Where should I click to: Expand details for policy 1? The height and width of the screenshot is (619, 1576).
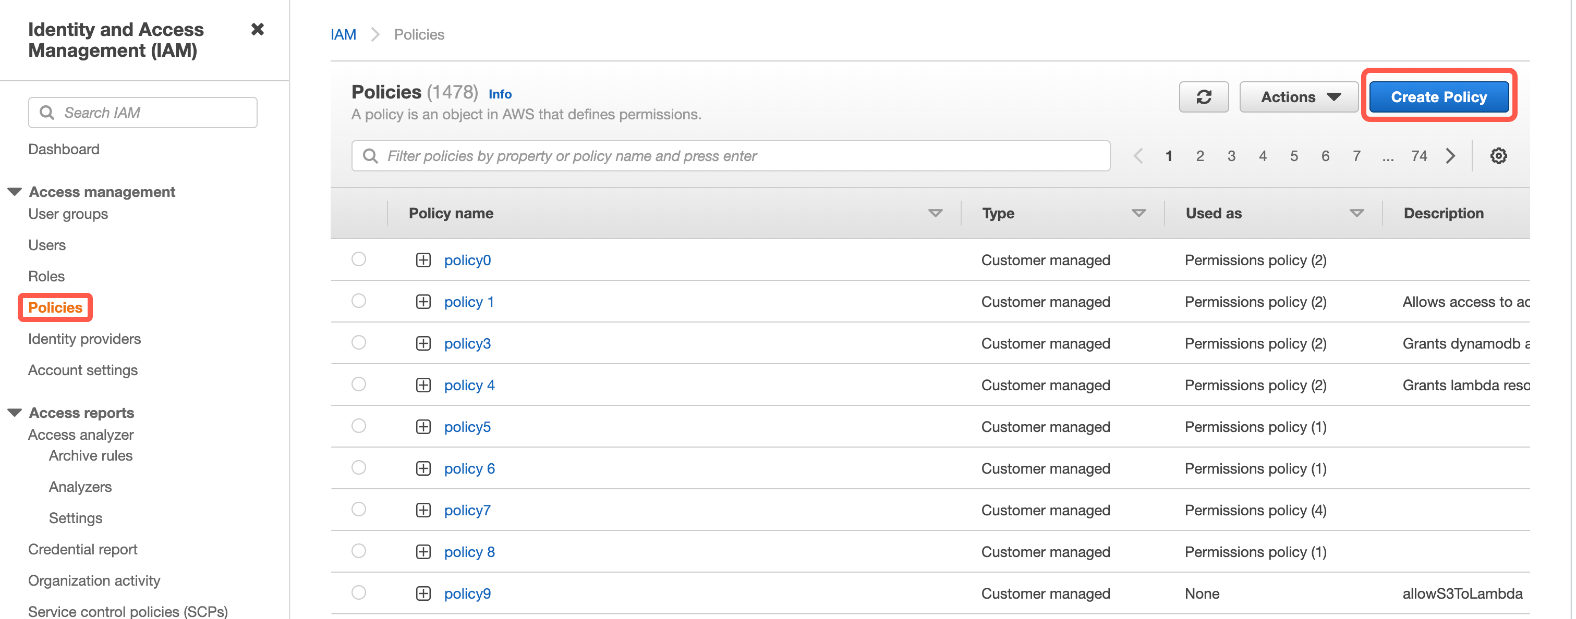click(423, 302)
